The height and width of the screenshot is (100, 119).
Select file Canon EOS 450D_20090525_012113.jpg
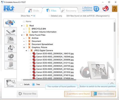pyautogui.click(x=55, y=63)
